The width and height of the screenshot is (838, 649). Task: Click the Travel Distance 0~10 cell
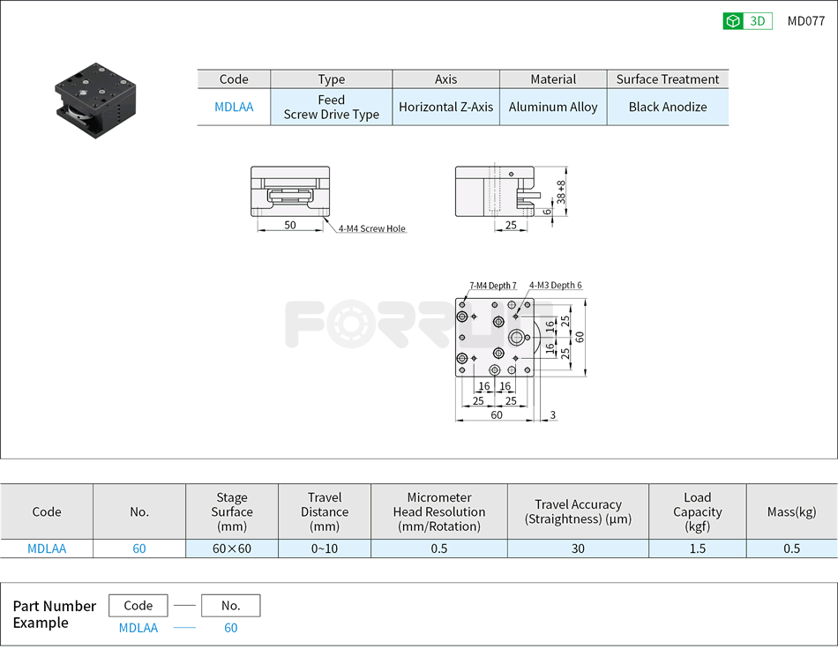point(324,548)
